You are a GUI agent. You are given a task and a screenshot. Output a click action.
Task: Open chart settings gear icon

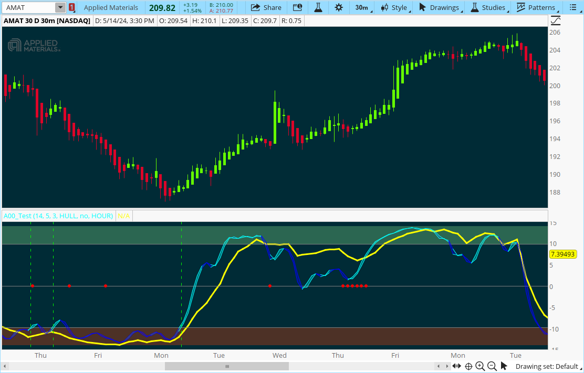339,7
